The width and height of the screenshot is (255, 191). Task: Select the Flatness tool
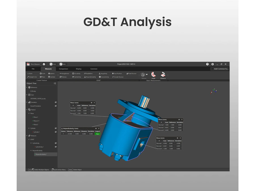[63, 77]
